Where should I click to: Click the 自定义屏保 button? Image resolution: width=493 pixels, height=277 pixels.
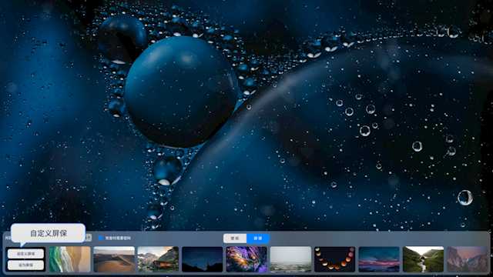point(25,254)
